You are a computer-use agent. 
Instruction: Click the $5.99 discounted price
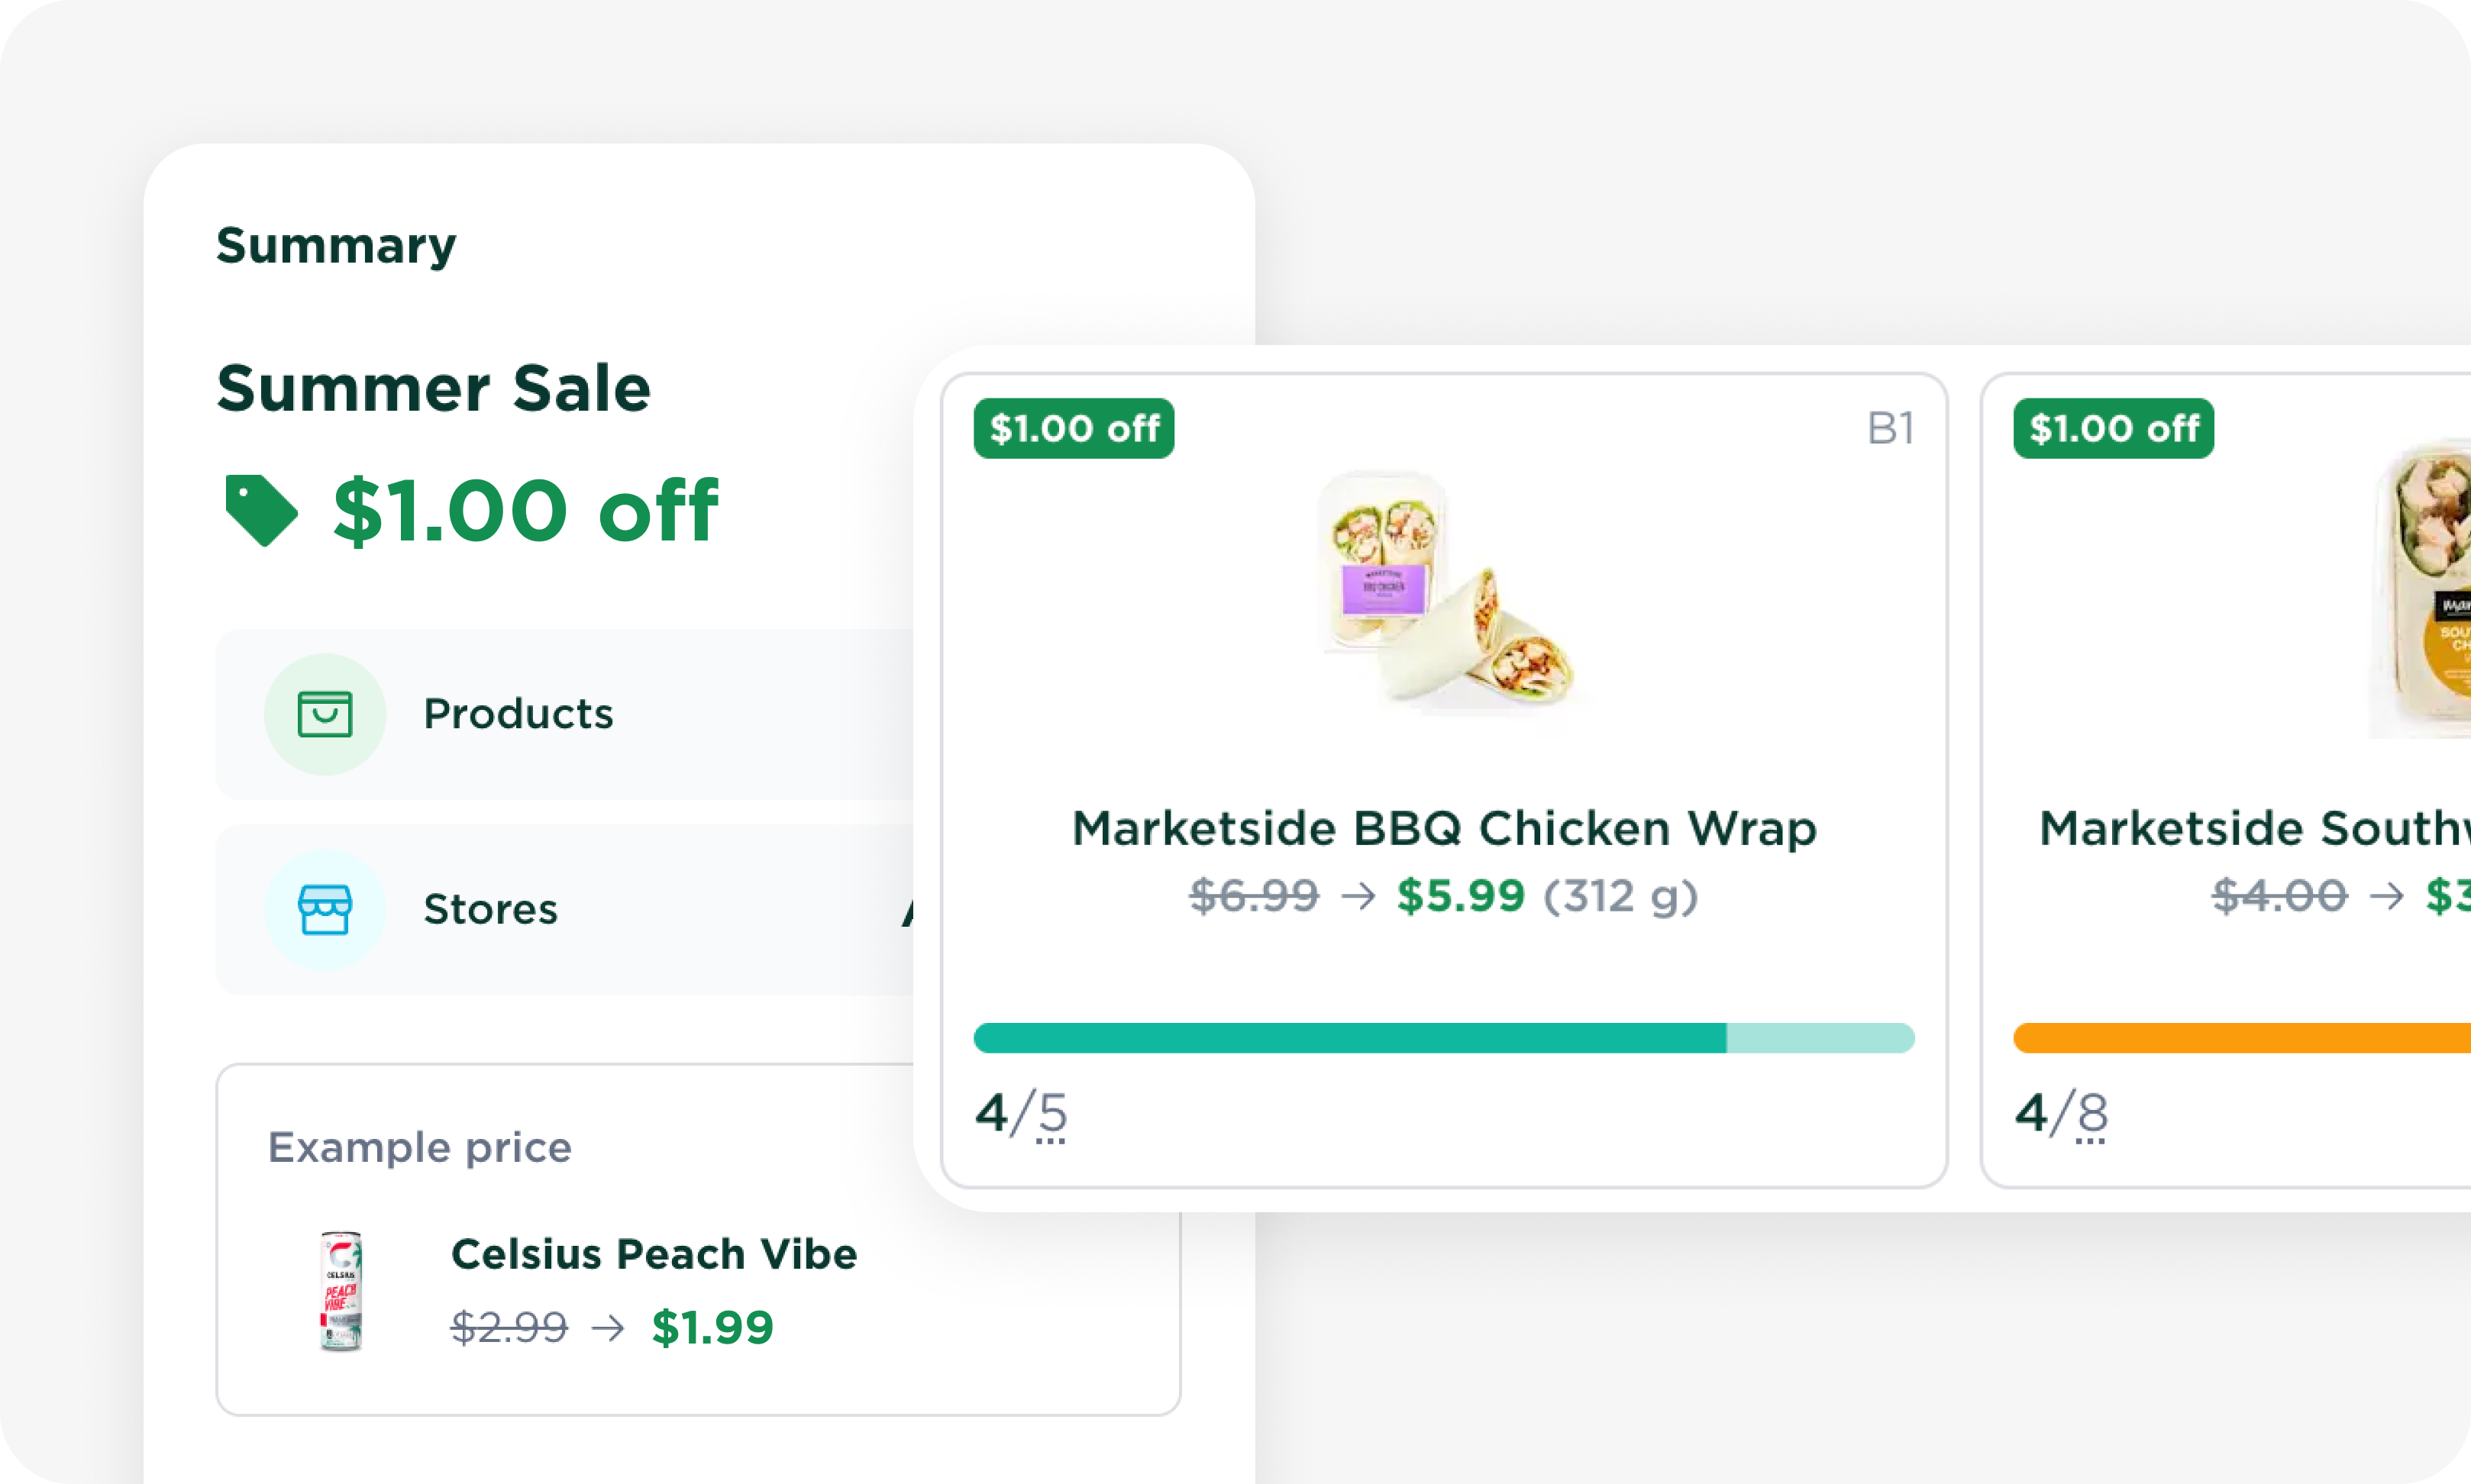(1461, 896)
